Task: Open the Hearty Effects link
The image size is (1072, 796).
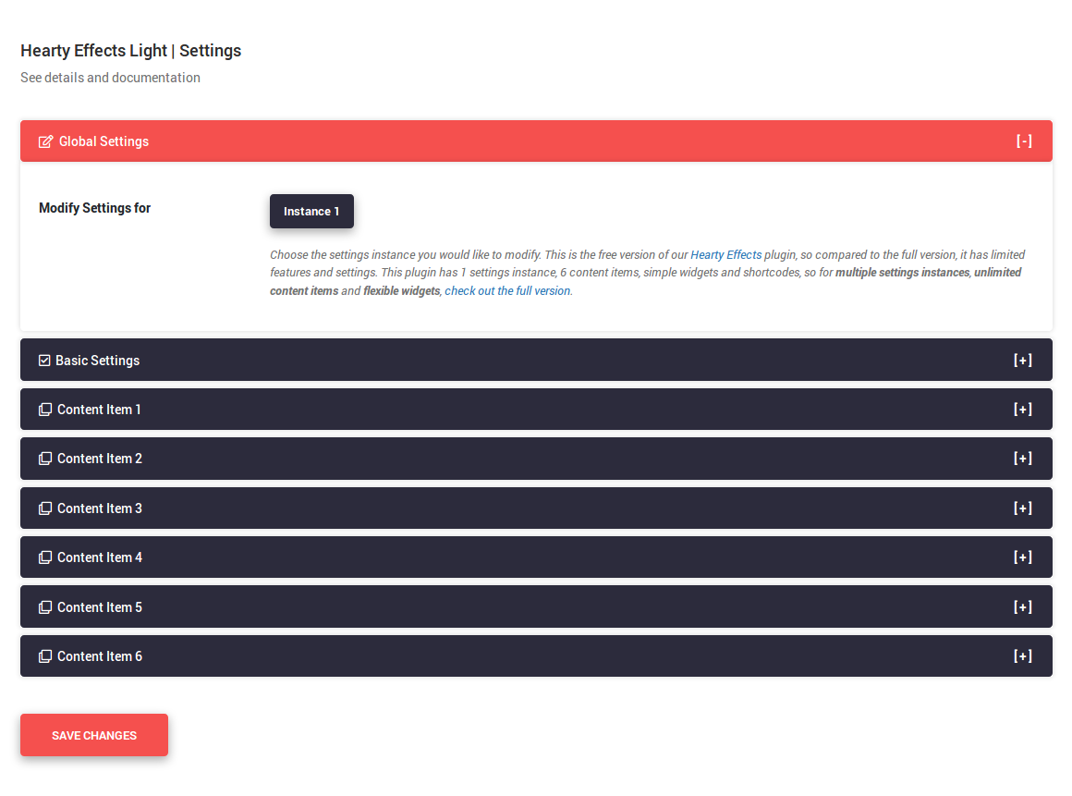Action: [726, 255]
